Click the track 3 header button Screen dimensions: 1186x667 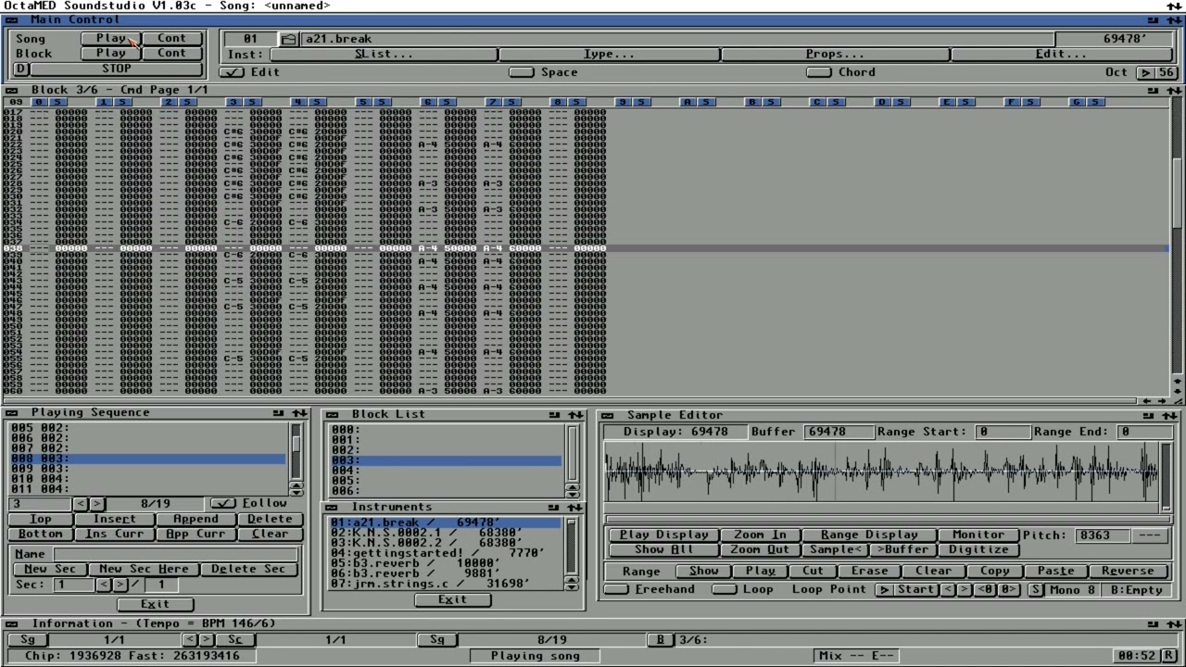point(233,102)
